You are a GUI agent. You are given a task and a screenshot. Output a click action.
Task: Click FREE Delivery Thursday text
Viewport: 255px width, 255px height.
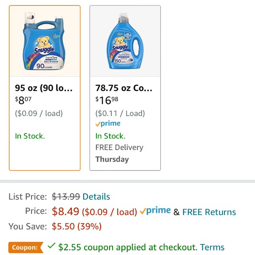coord(119,153)
